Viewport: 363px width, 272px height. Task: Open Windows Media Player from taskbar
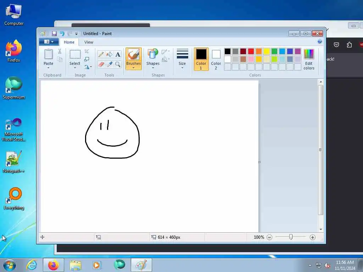(x=96, y=265)
